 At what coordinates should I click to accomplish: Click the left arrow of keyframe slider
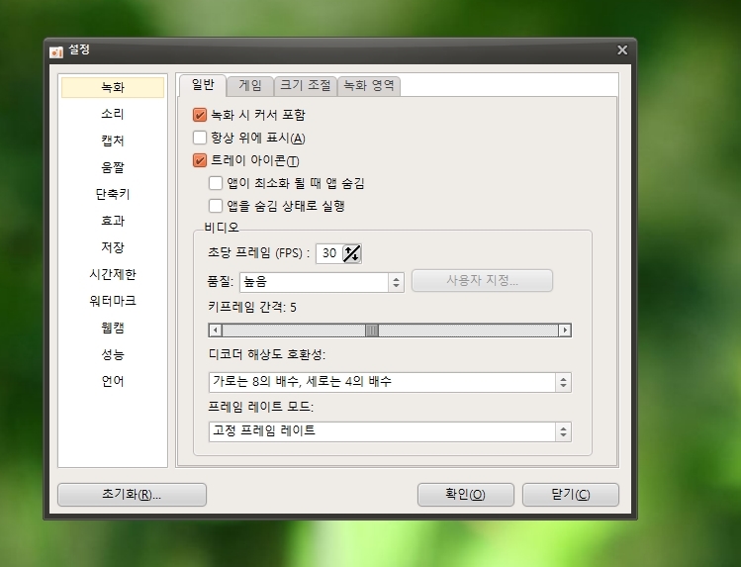[x=216, y=331]
